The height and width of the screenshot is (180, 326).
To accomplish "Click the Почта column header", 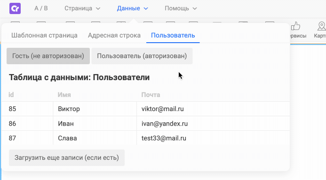I will [x=151, y=95].
